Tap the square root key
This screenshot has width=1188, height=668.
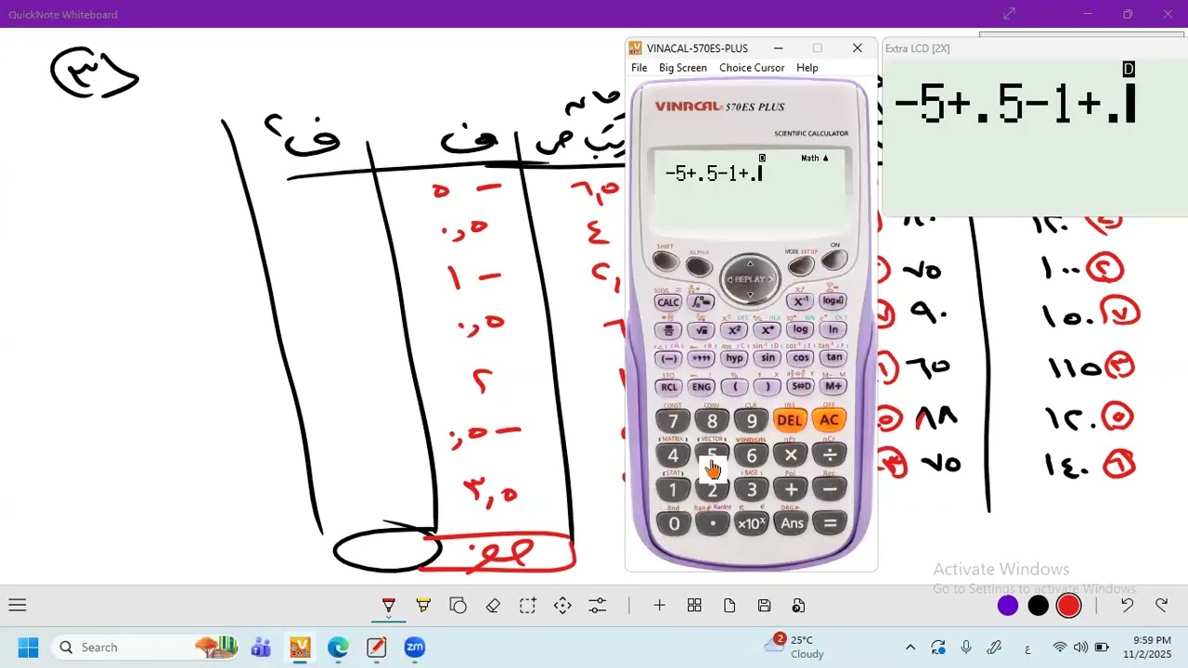coord(701,330)
